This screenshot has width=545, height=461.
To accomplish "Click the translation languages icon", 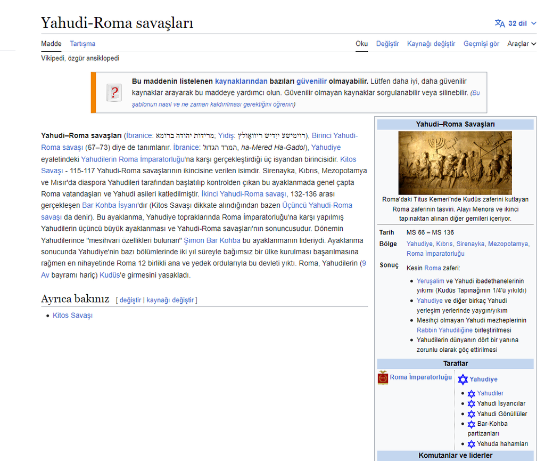I will pyautogui.click(x=500, y=23).
